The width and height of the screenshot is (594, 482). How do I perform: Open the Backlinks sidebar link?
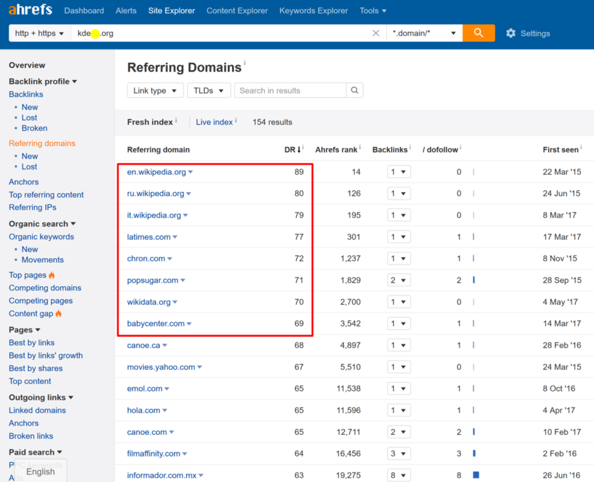tap(26, 95)
